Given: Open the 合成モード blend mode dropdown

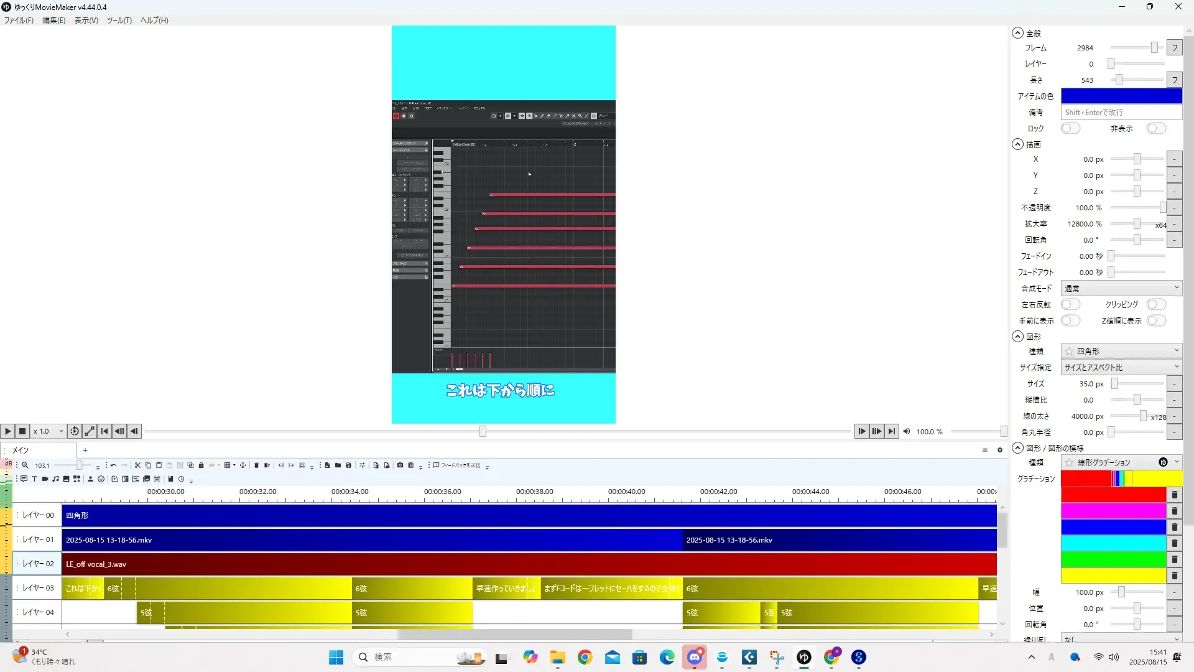Looking at the screenshot, I should 1121,288.
